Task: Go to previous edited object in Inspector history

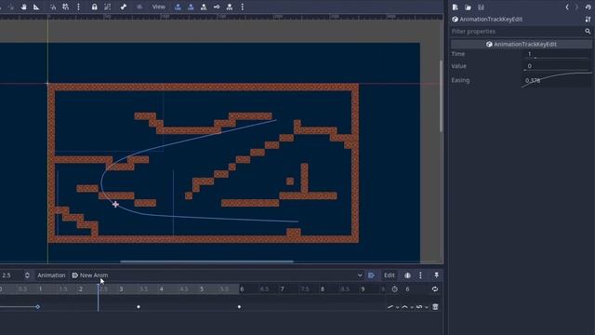Action: [567, 7]
